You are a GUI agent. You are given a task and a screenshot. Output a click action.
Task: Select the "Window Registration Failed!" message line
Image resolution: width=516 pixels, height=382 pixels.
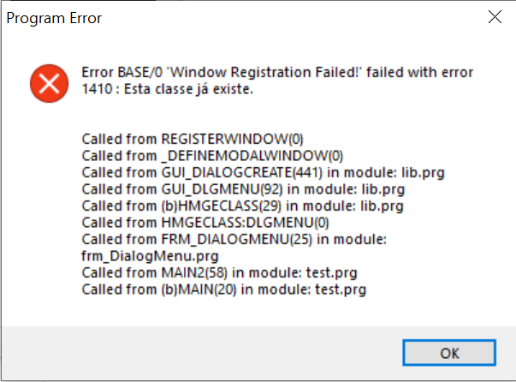coord(276,72)
